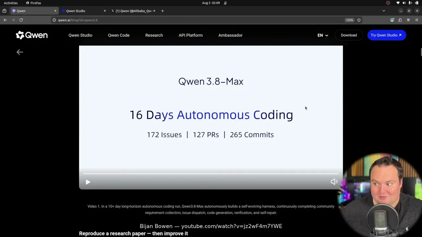Click the red tray indicator icon
Screen dimensions: 422x237
point(388,3)
